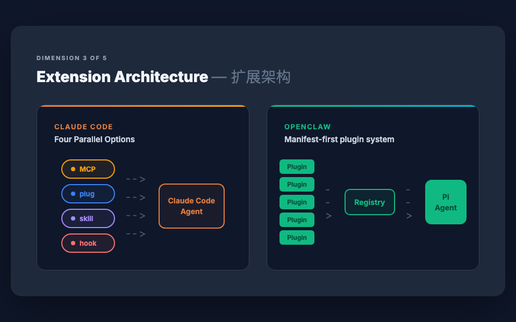This screenshot has width=516, height=322.
Task: Click 'Manifest-first plugin system' subtitle
Action: pyautogui.click(x=339, y=140)
